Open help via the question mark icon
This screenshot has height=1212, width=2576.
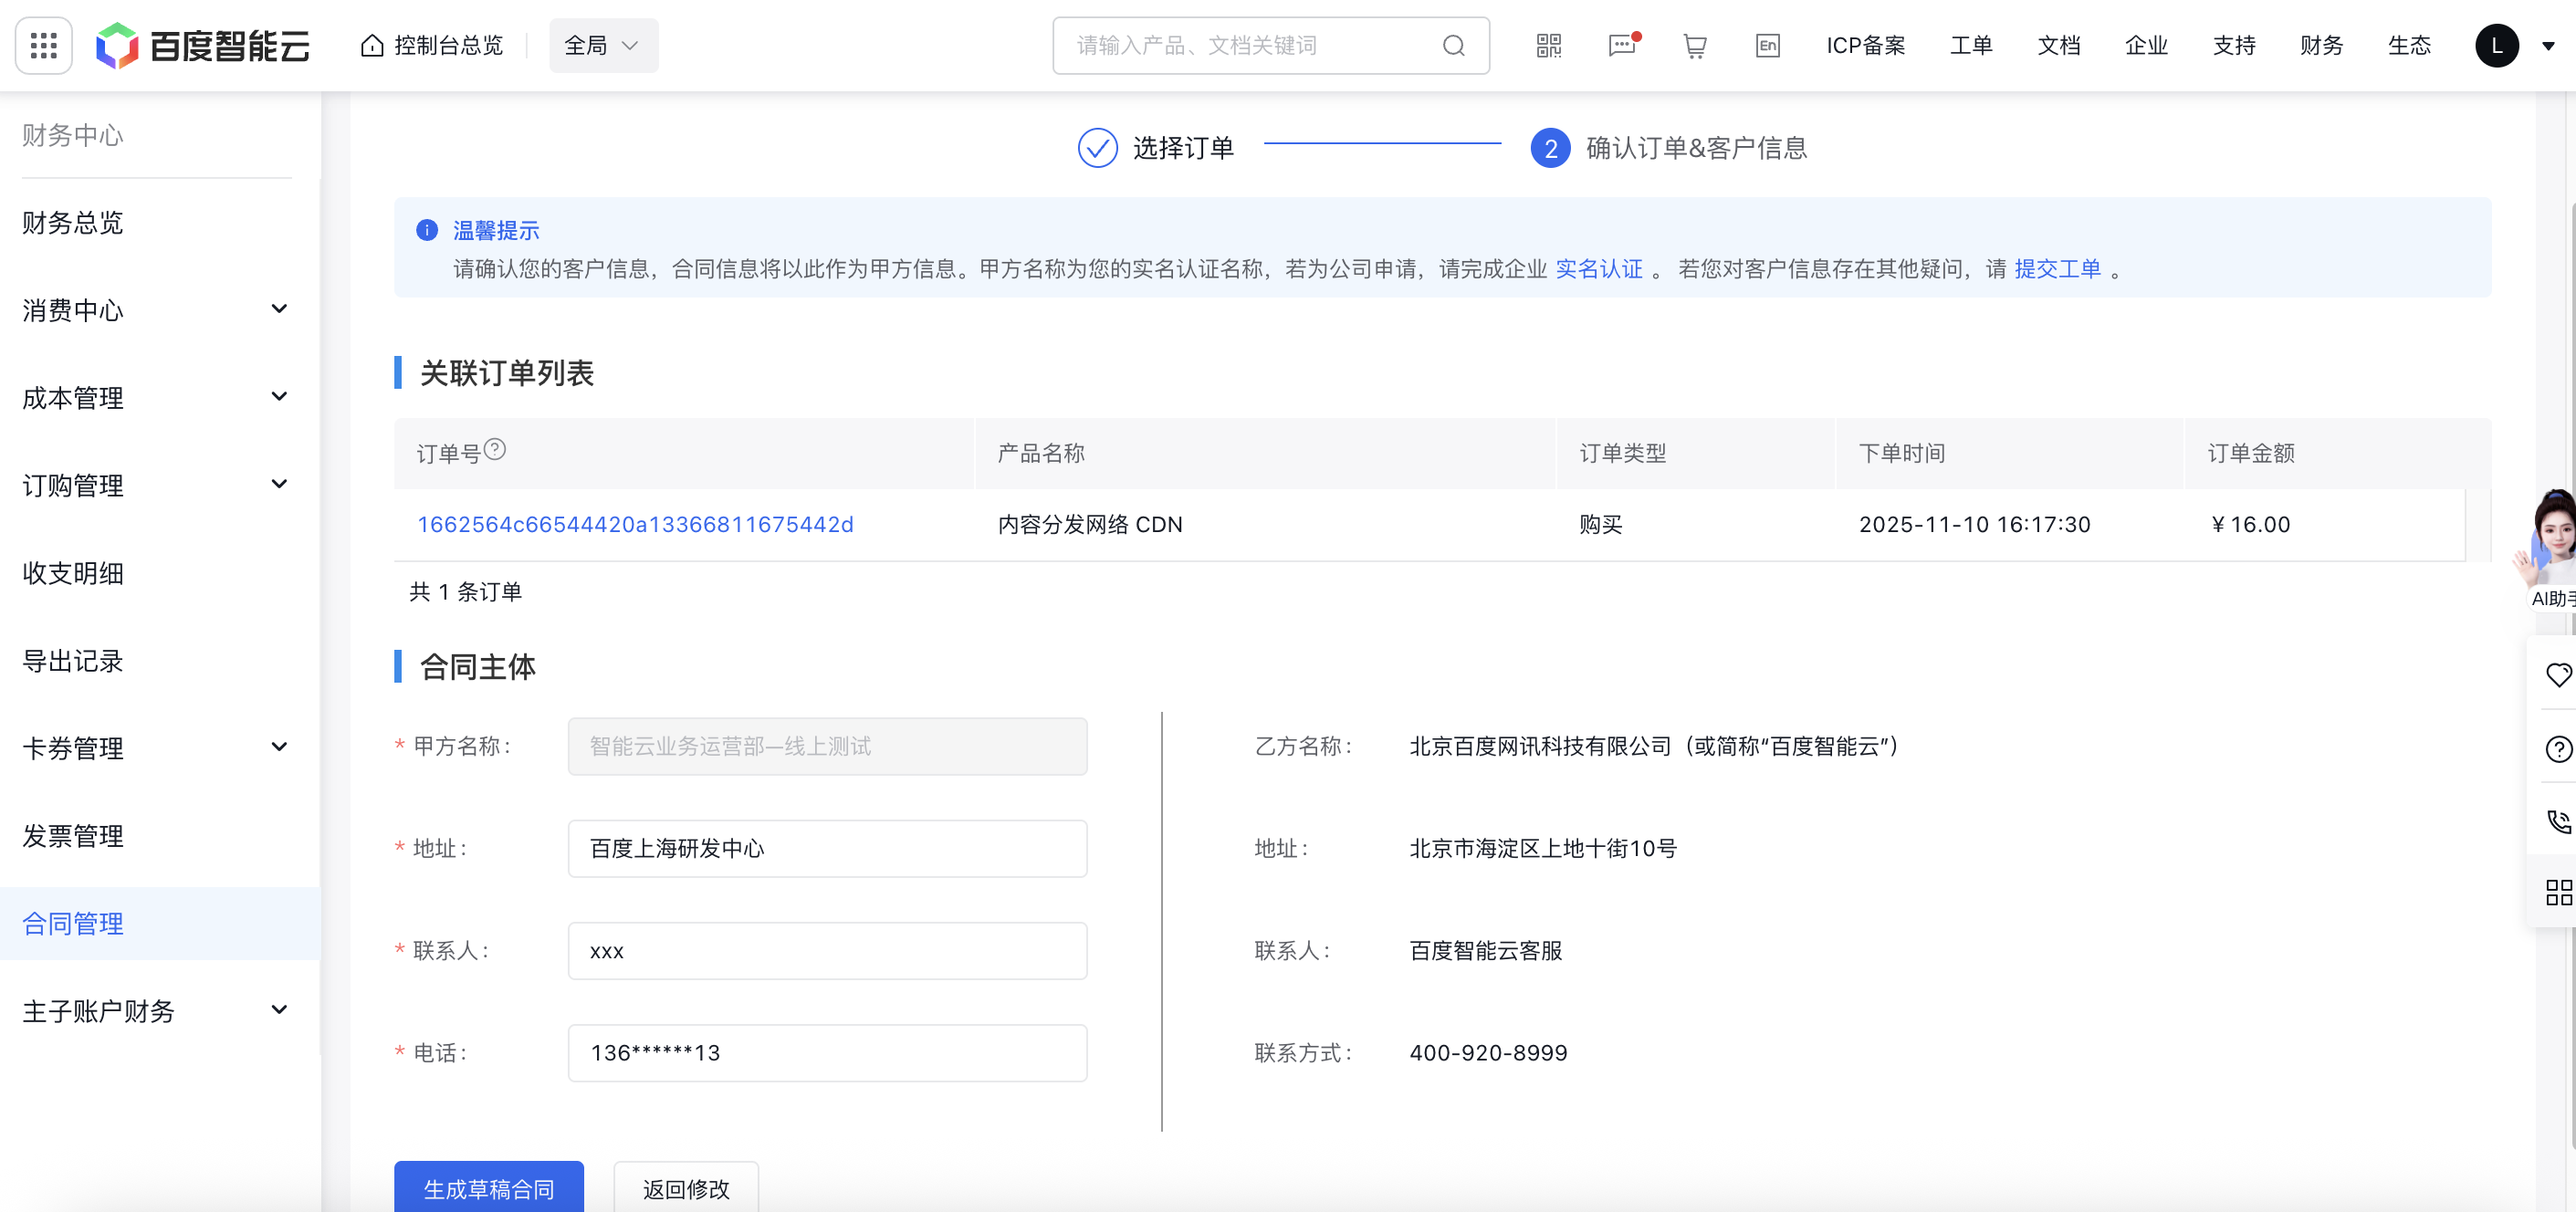tap(2559, 749)
